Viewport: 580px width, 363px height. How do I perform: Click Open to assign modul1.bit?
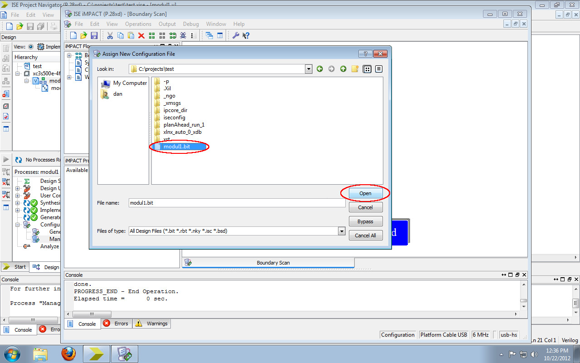(365, 193)
